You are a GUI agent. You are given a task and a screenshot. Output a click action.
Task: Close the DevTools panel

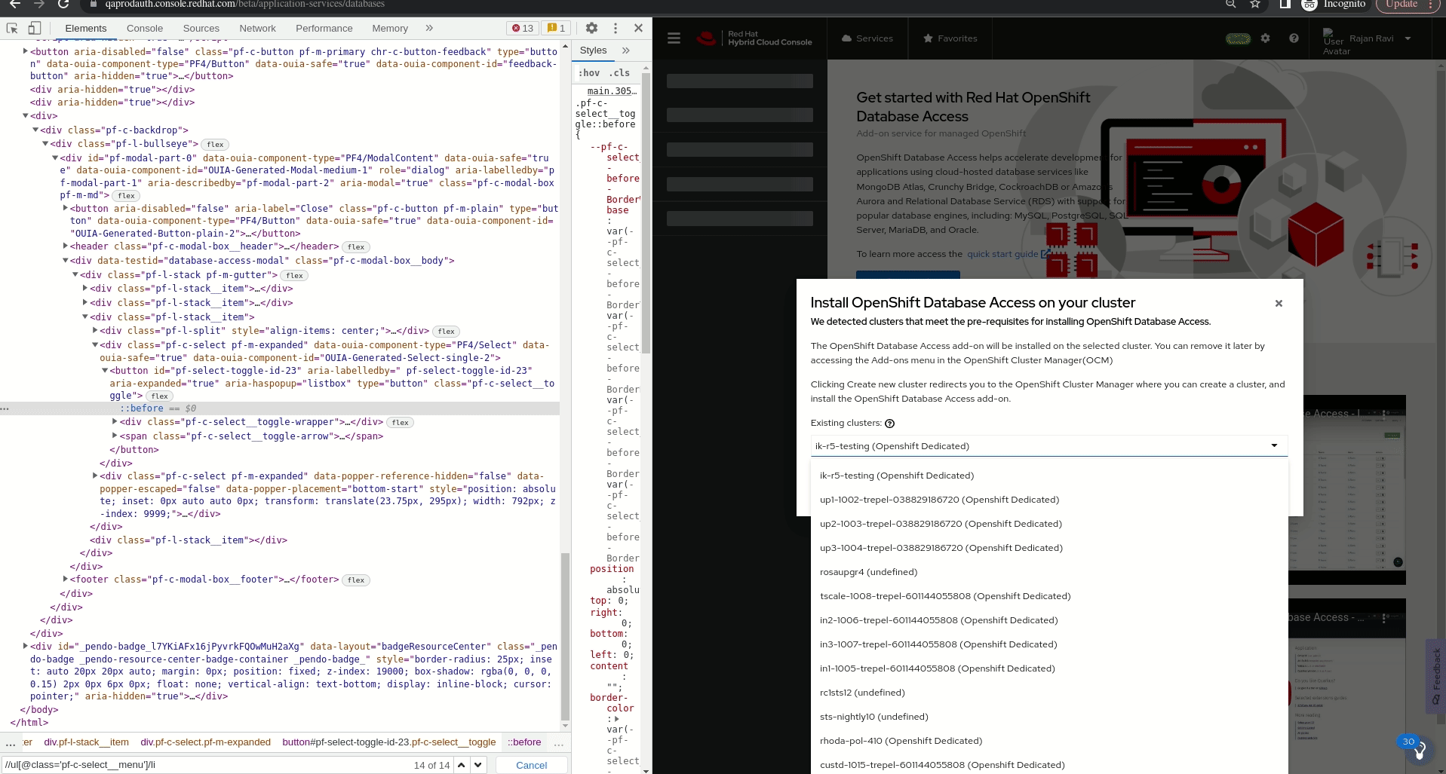[638, 28]
